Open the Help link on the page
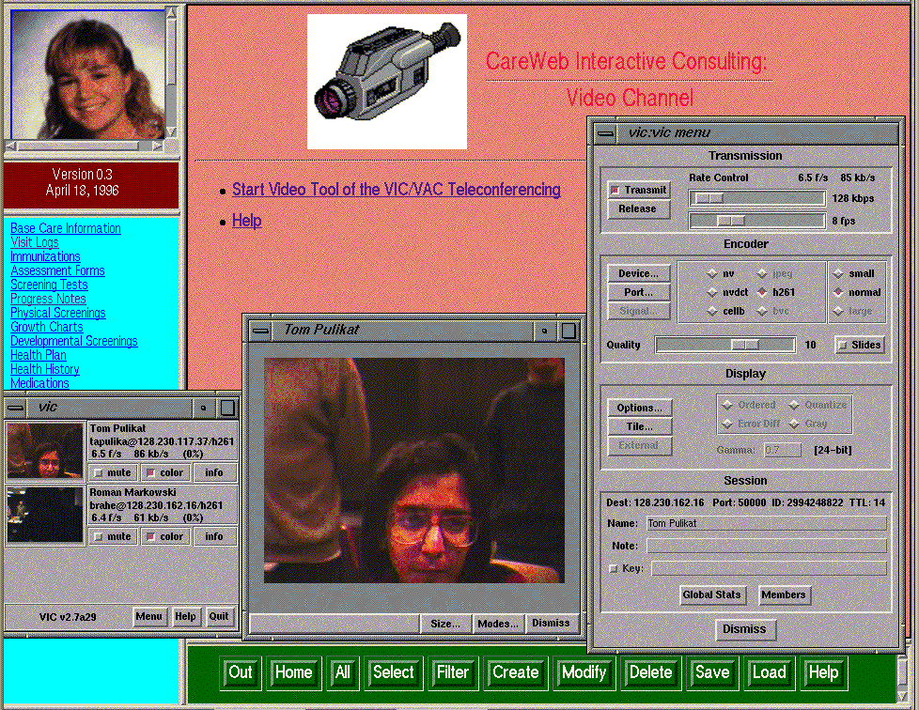The width and height of the screenshot is (919, 710). [x=247, y=221]
